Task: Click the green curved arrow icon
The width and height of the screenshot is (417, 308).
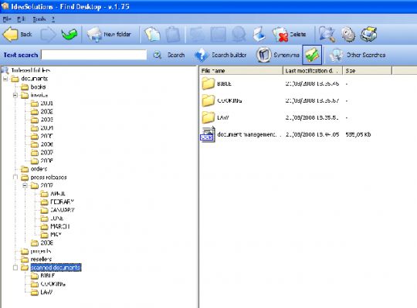Action: coord(69,34)
